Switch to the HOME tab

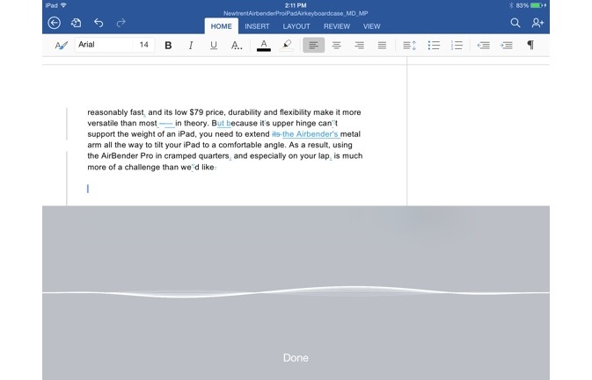click(222, 26)
